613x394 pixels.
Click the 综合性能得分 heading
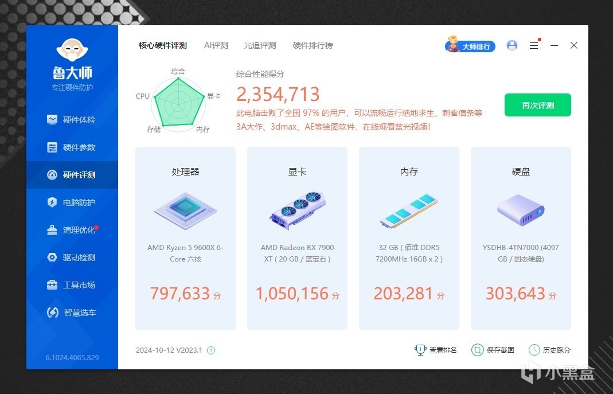pos(260,74)
